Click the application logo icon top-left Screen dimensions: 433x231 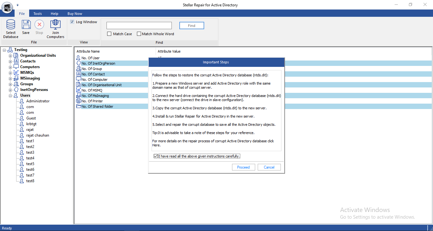coord(7,7)
